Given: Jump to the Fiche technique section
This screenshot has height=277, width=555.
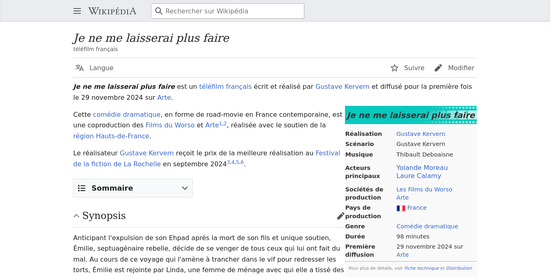Looking at the screenshot, I should click(421, 268).
